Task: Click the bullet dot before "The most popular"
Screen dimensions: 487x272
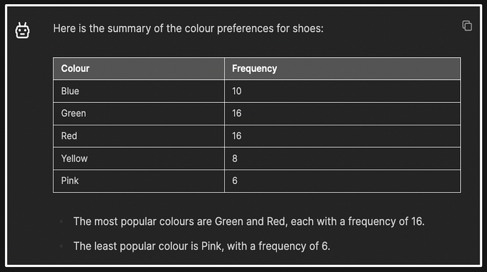Action: pyautogui.click(x=61, y=221)
